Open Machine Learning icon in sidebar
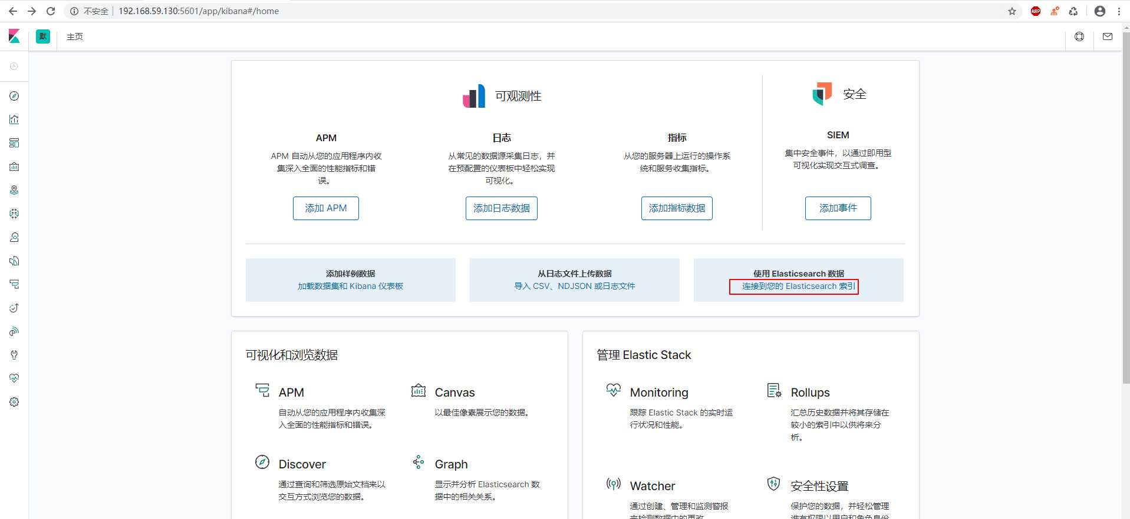The height and width of the screenshot is (519, 1130). [x=14, y=214]
